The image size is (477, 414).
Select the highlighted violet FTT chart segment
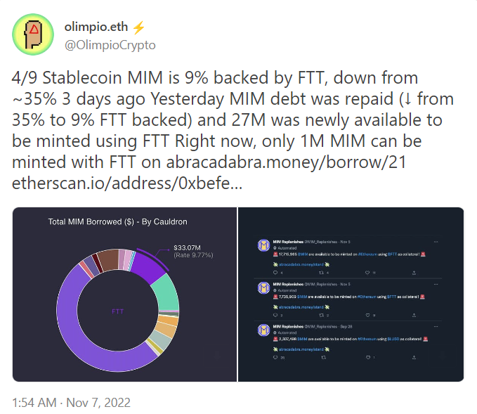[x=150, y=268]
